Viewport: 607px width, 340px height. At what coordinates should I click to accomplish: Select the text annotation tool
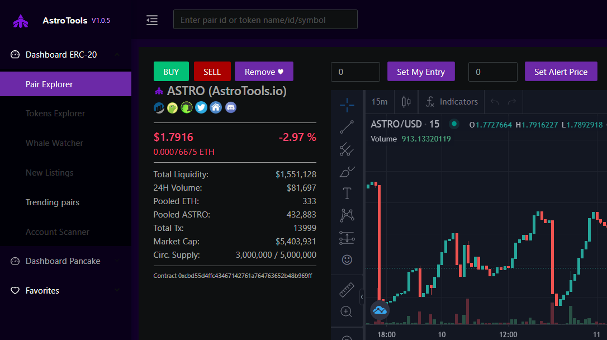pos(347,193)
